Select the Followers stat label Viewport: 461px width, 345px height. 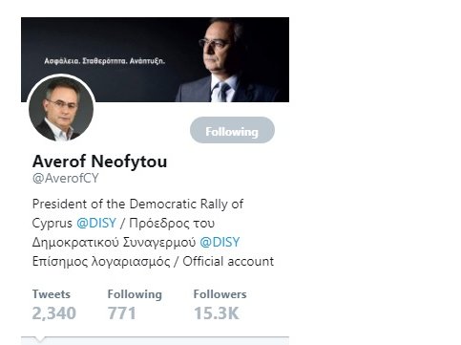coord(220,294)
